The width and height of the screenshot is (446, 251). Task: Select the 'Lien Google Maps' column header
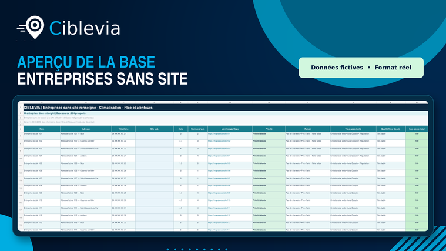[x=230, y=129]
